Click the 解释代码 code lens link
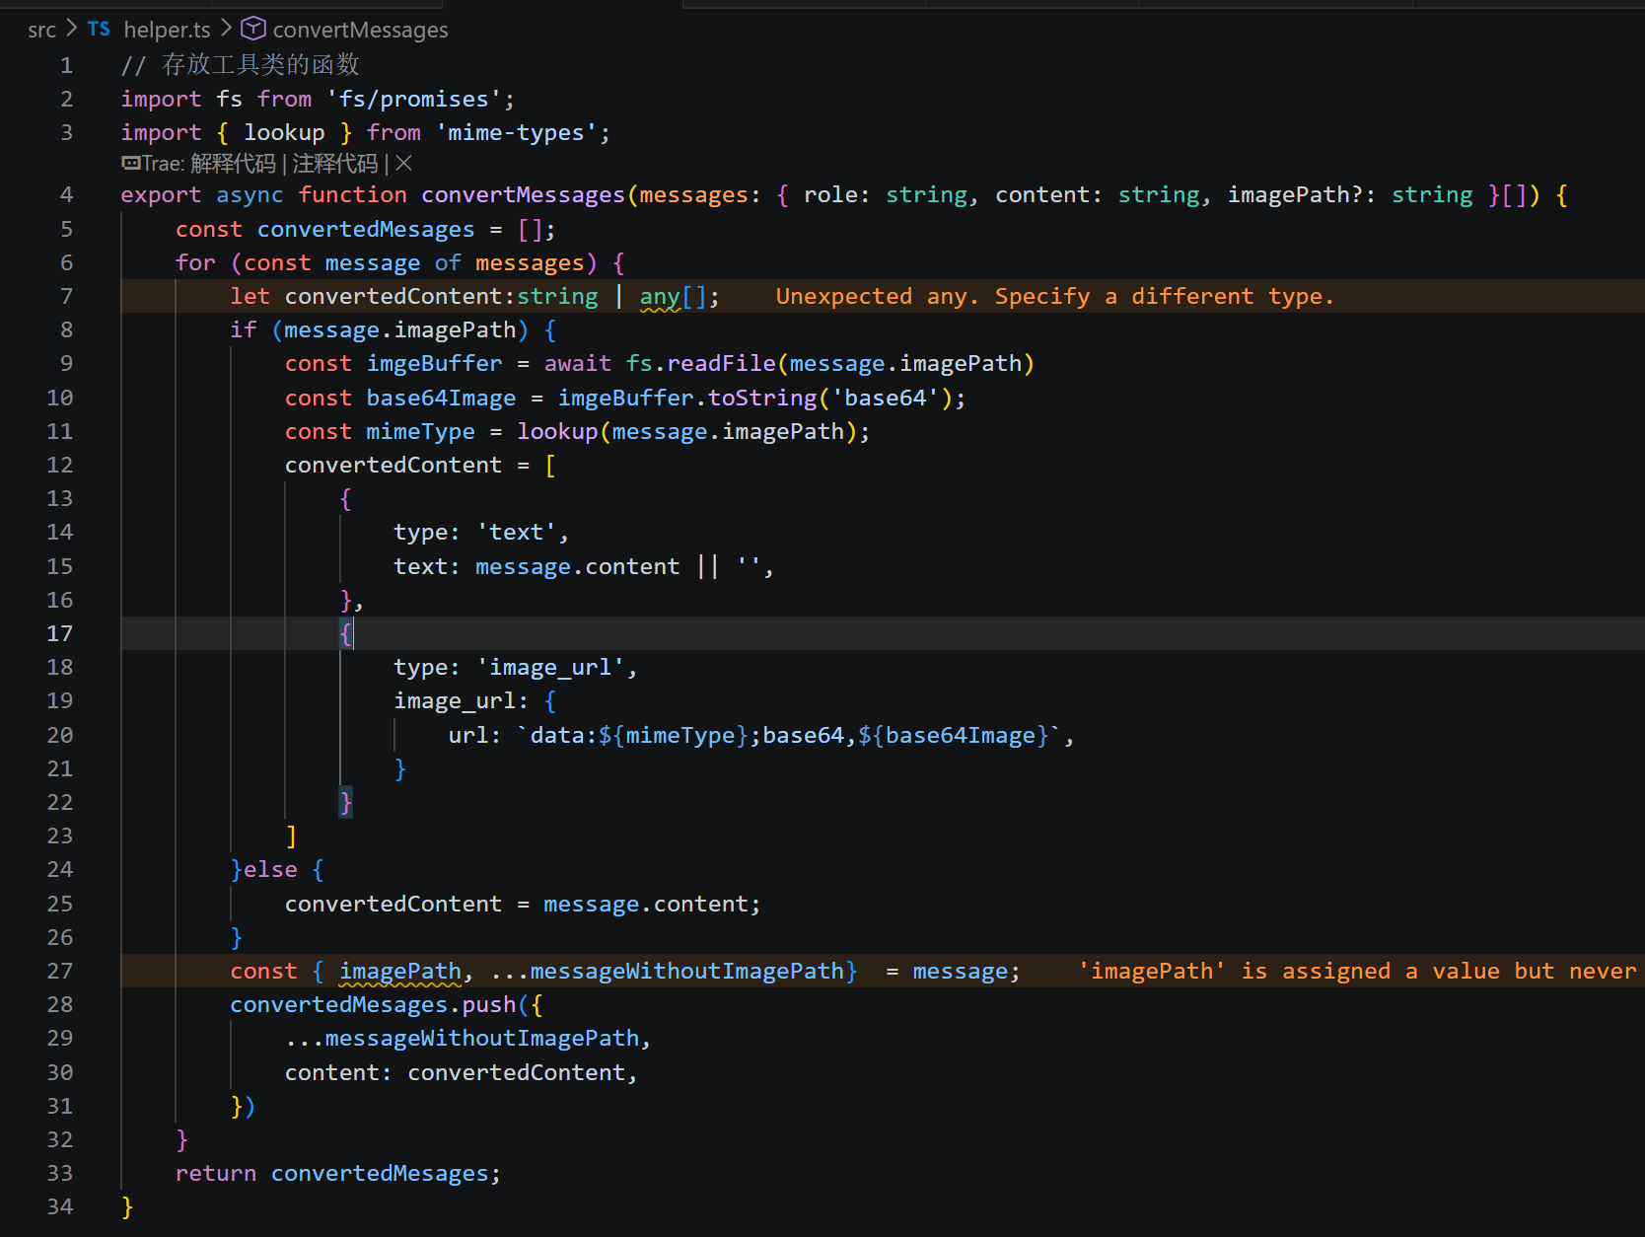This screenshot has height=1237, width=1645. (233, 163)
